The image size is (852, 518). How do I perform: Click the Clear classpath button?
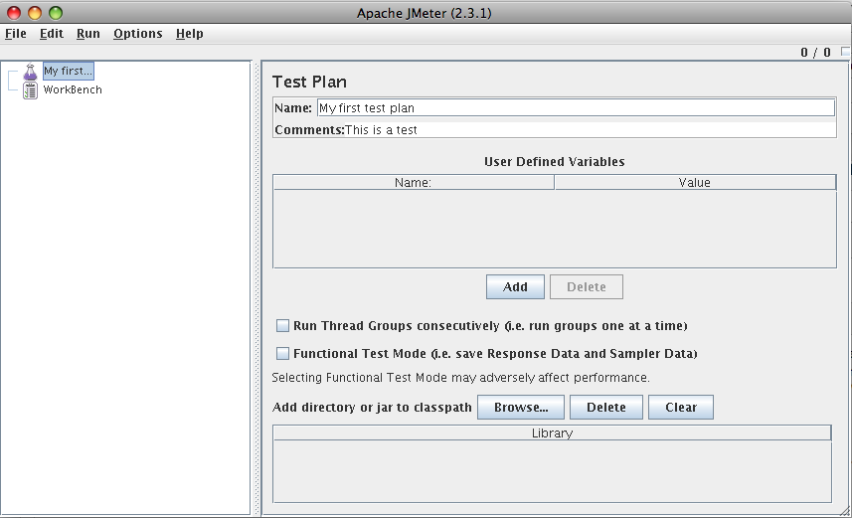681,407
